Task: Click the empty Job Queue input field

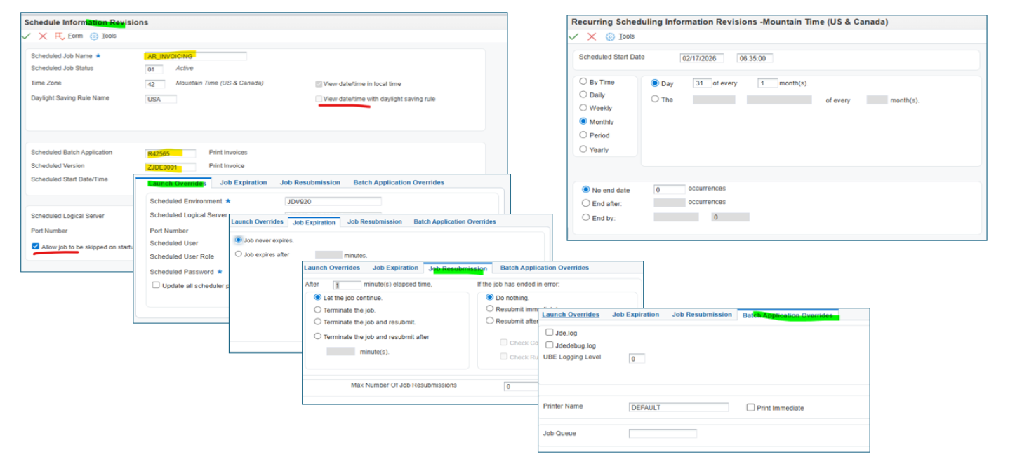Action: [662, 434]
